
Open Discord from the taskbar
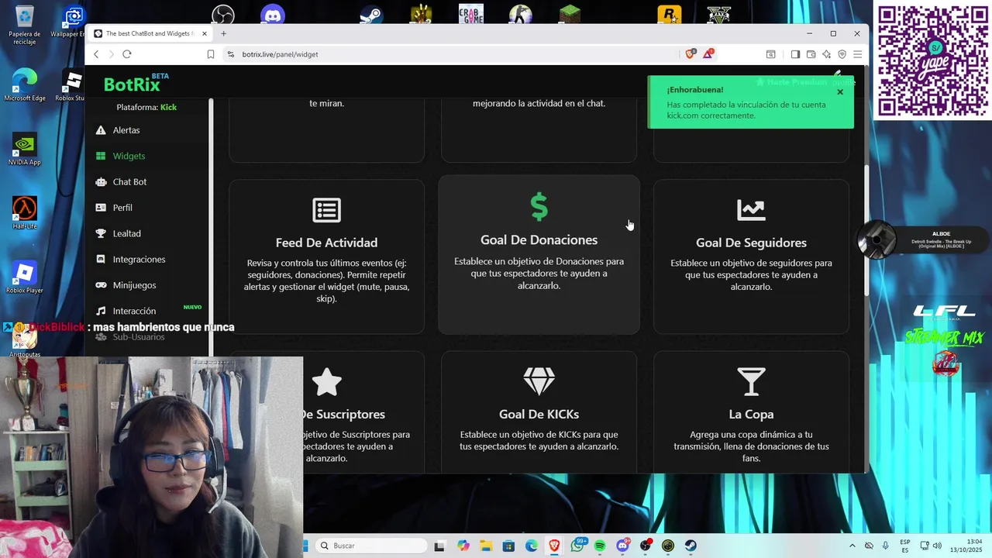(622, 546)
